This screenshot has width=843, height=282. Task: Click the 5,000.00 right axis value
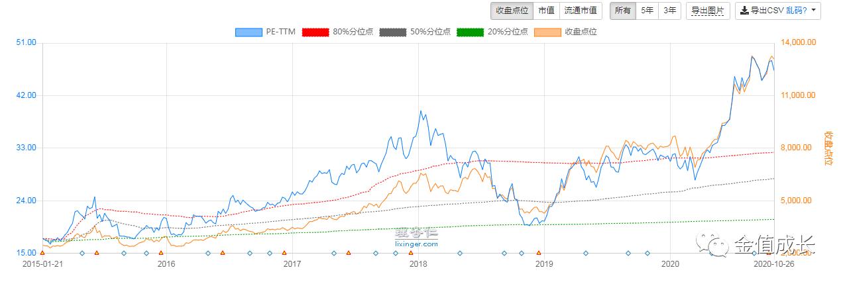pyautogui.click(x=797, y=201)
